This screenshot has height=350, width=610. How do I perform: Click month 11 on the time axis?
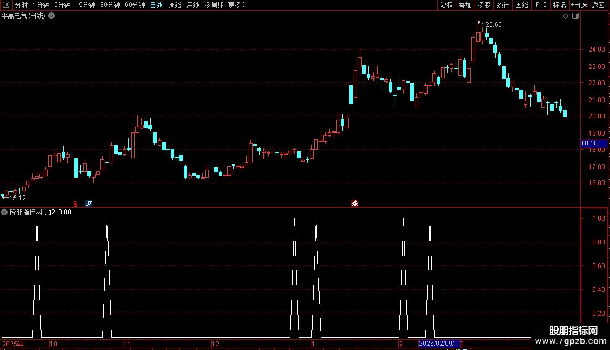127,344
